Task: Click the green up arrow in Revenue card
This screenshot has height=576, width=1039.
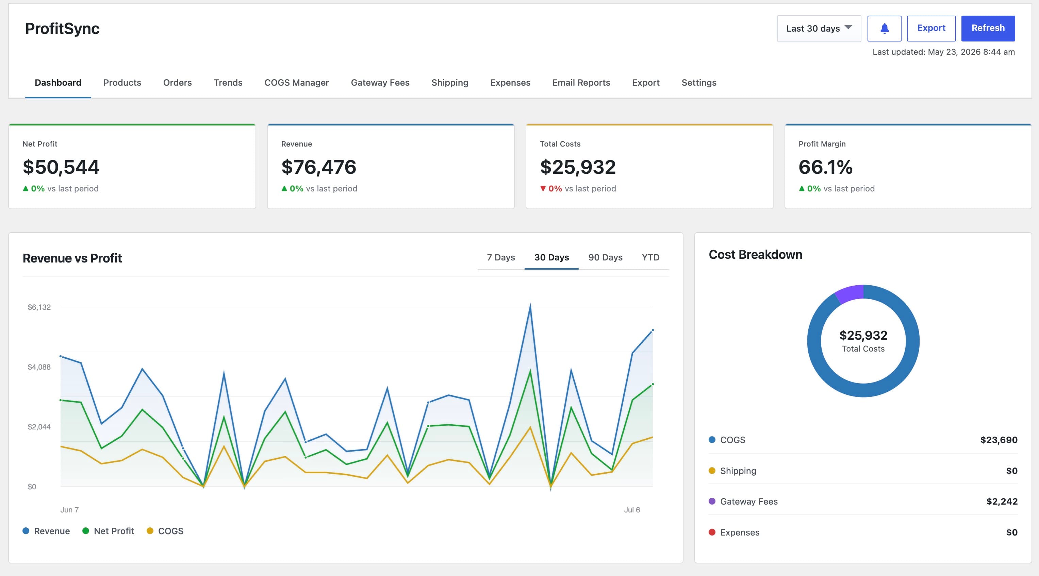Action: click(x=284, y=189)
